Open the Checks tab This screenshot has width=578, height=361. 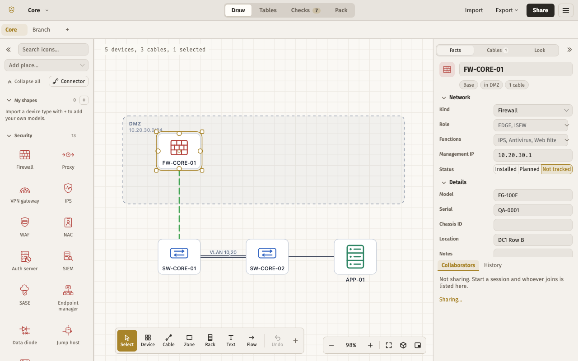coord(305,10)
